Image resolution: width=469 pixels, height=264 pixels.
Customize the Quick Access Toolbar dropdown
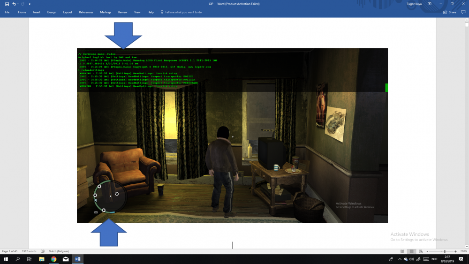(x=29, y=4)
